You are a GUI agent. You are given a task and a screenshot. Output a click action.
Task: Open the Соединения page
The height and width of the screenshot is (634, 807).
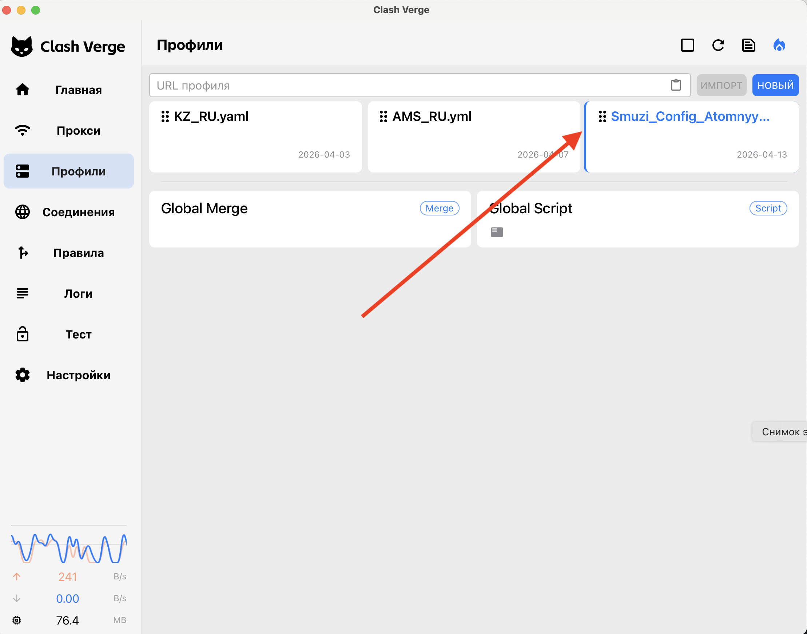69,212
